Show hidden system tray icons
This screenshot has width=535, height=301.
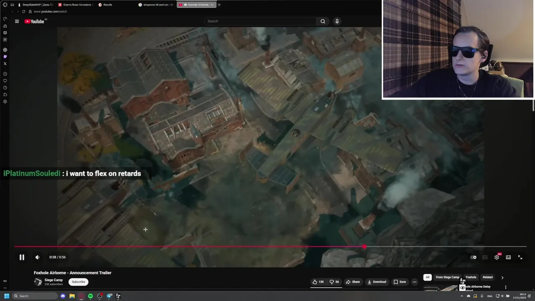click(x=462, y=296)
